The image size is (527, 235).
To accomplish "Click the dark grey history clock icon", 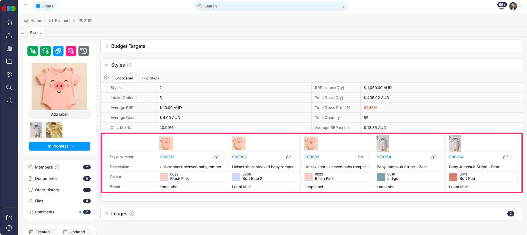I will [84, 51].
